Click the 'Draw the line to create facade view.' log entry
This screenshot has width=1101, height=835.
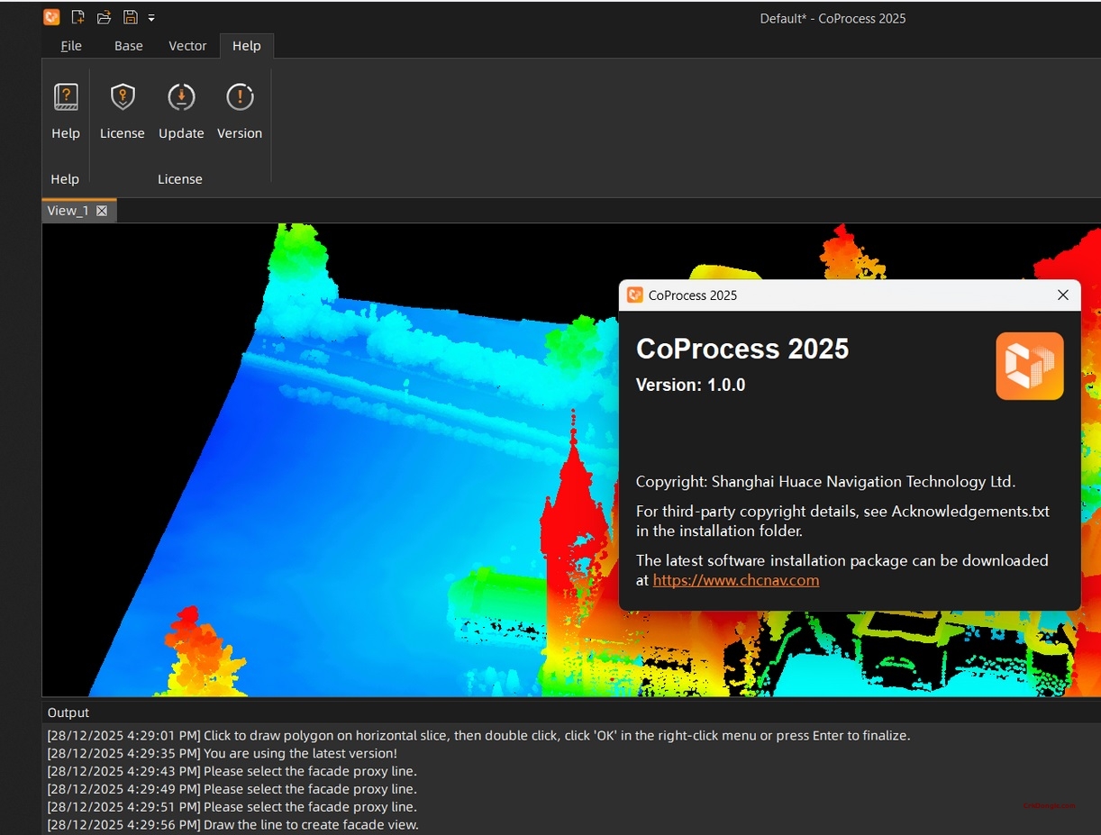[232, 825]
